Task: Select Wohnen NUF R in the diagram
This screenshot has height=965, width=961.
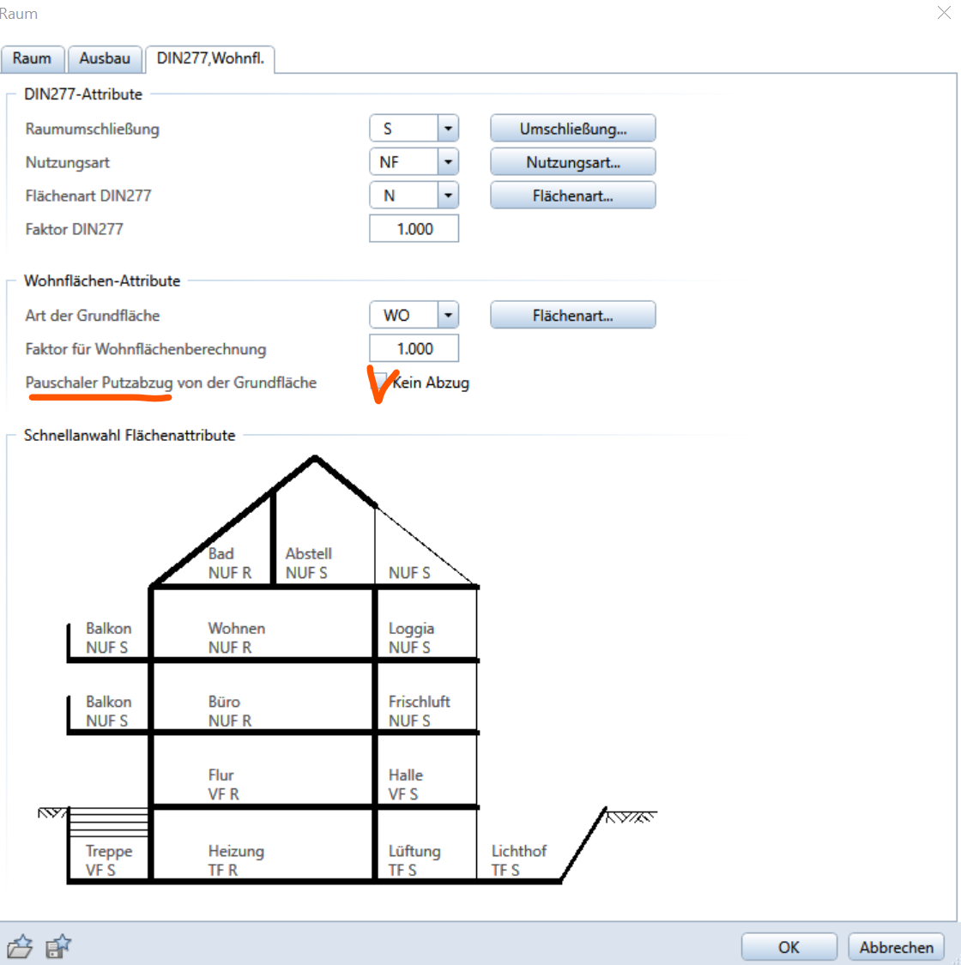Action: tap(237, 637)
